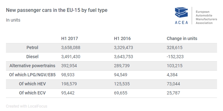Select the Alternative powertrains row label
Image resolution: width=223 pixels, height=111 pixels.
pos(32,66)
